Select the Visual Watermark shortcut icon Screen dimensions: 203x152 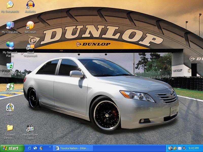30,50
